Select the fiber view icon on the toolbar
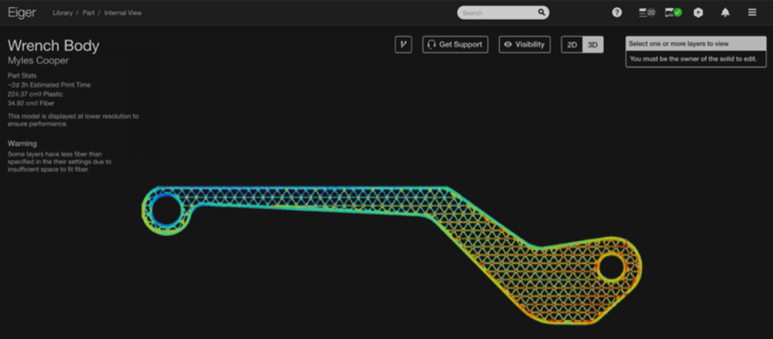Viewport: 773px width, 339px height. point(403,44)
